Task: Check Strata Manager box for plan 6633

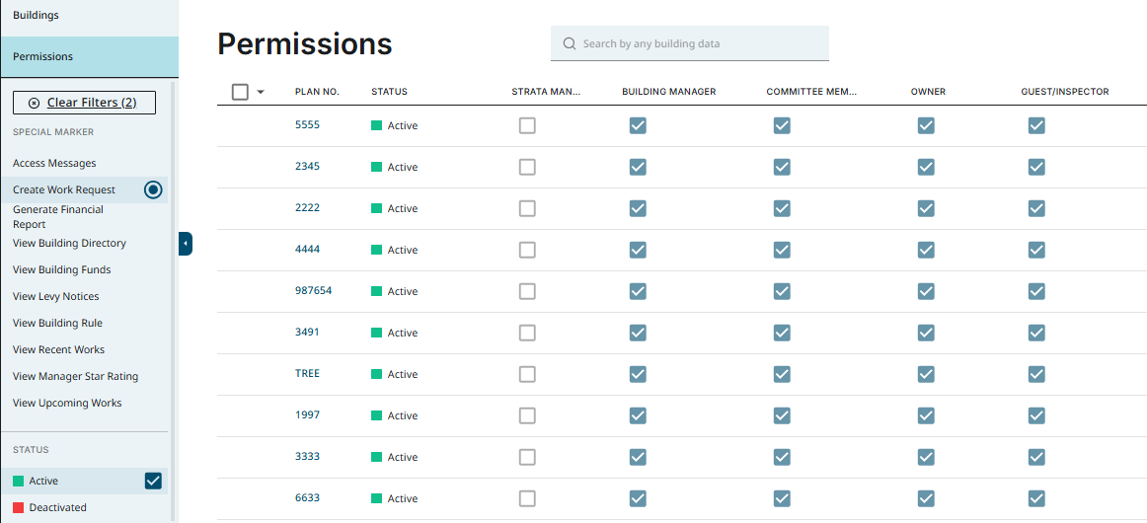Action: pos(527,498)
